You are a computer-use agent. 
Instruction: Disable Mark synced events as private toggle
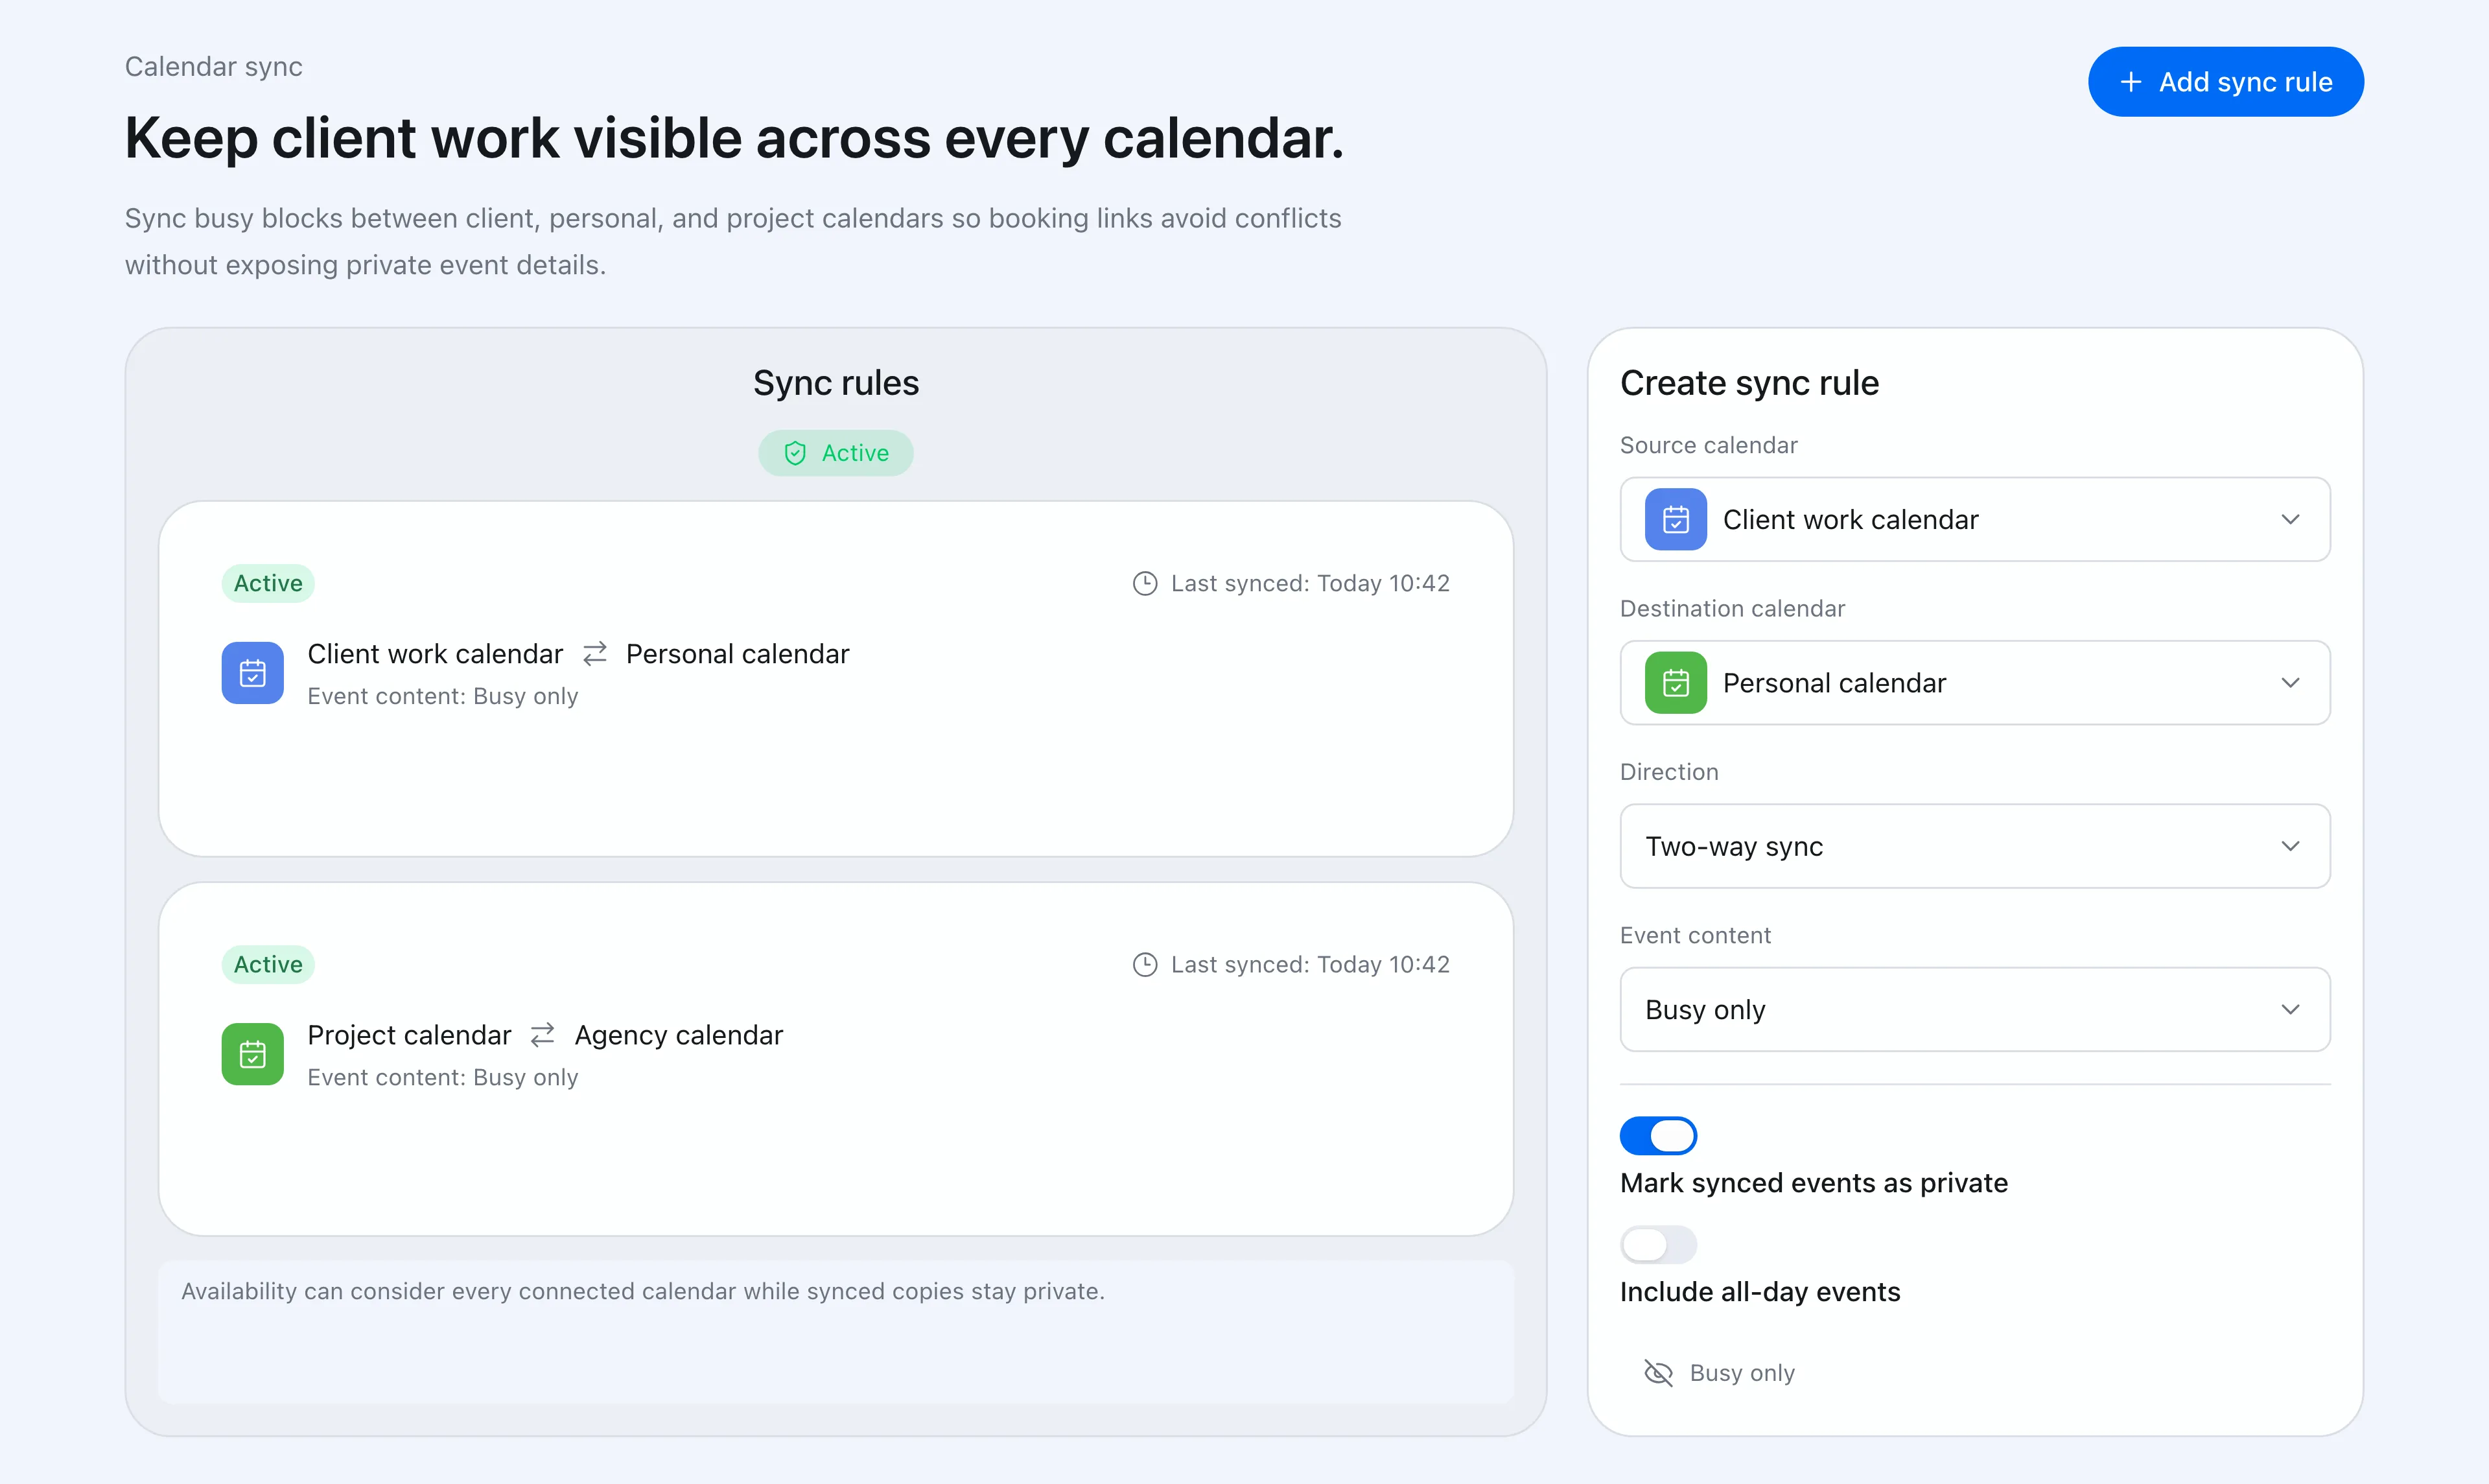pyautogui.click(x=1658, y=1136)
